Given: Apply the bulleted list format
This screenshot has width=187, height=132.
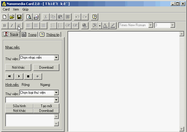Looking at the screenshot, I should (60, 25).
